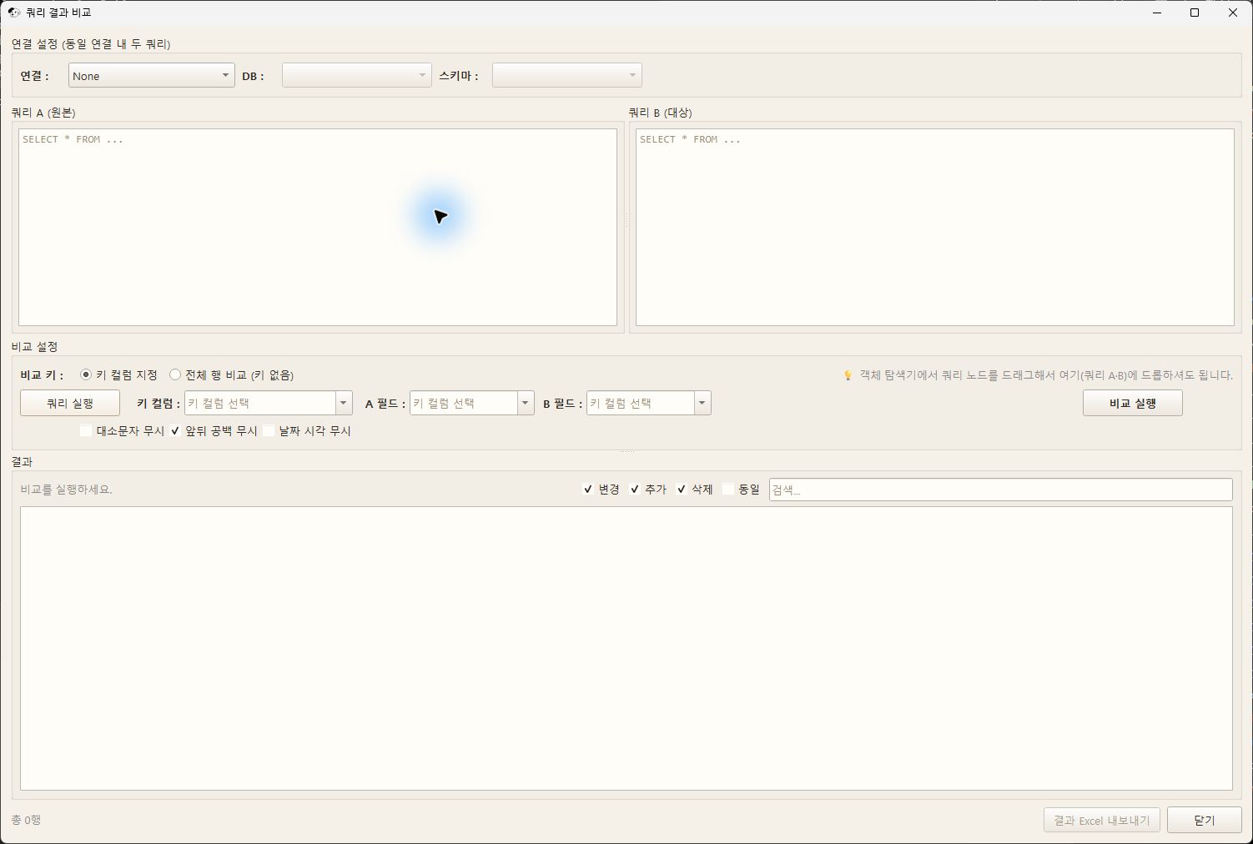Image resolution: width=1253 pixels, height=844 pixels.
Task: Minimize the query compare window
Action: click(x=1157, y=13)
